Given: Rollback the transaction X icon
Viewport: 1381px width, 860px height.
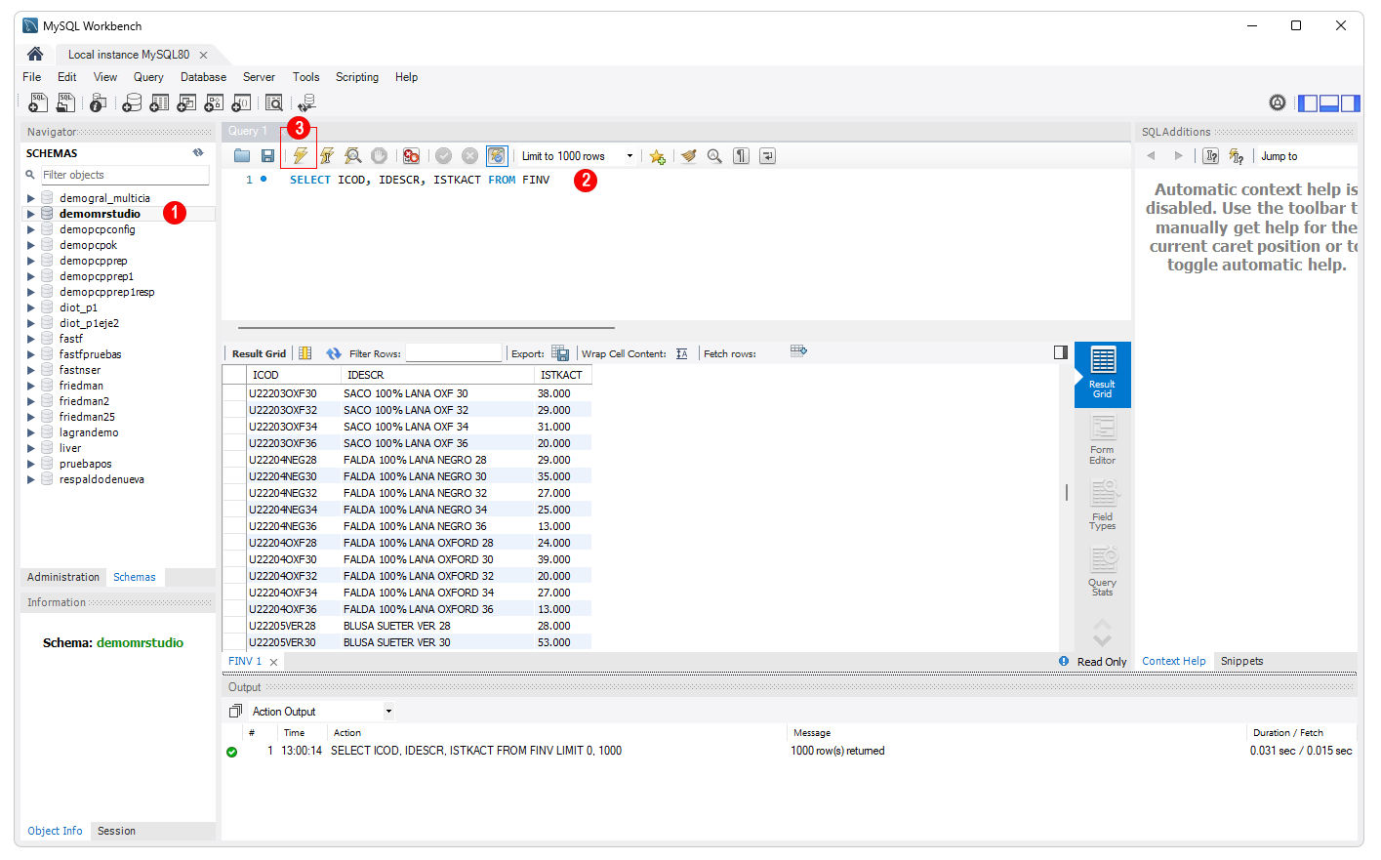Looking at the screenshot, I should (469, 156).
